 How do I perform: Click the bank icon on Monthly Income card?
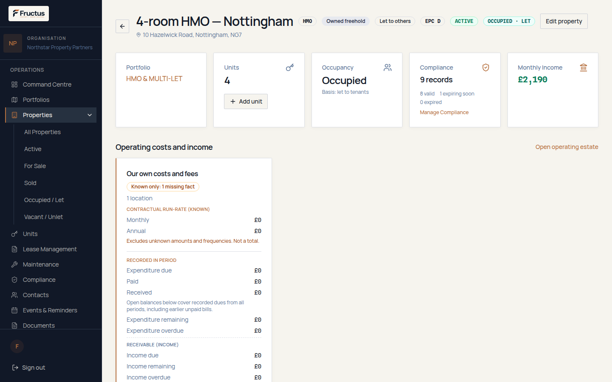[584, 67]
